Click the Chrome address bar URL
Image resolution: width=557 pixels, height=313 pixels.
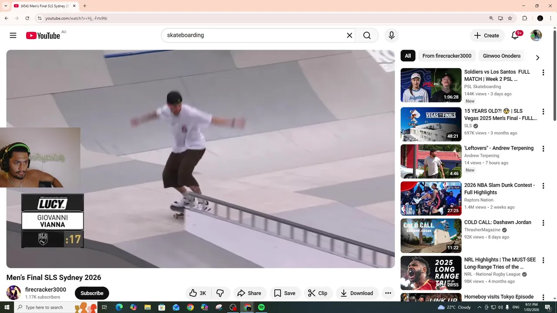[x=77, y=18]
